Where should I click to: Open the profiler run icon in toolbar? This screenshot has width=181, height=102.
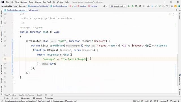[140, 6]
